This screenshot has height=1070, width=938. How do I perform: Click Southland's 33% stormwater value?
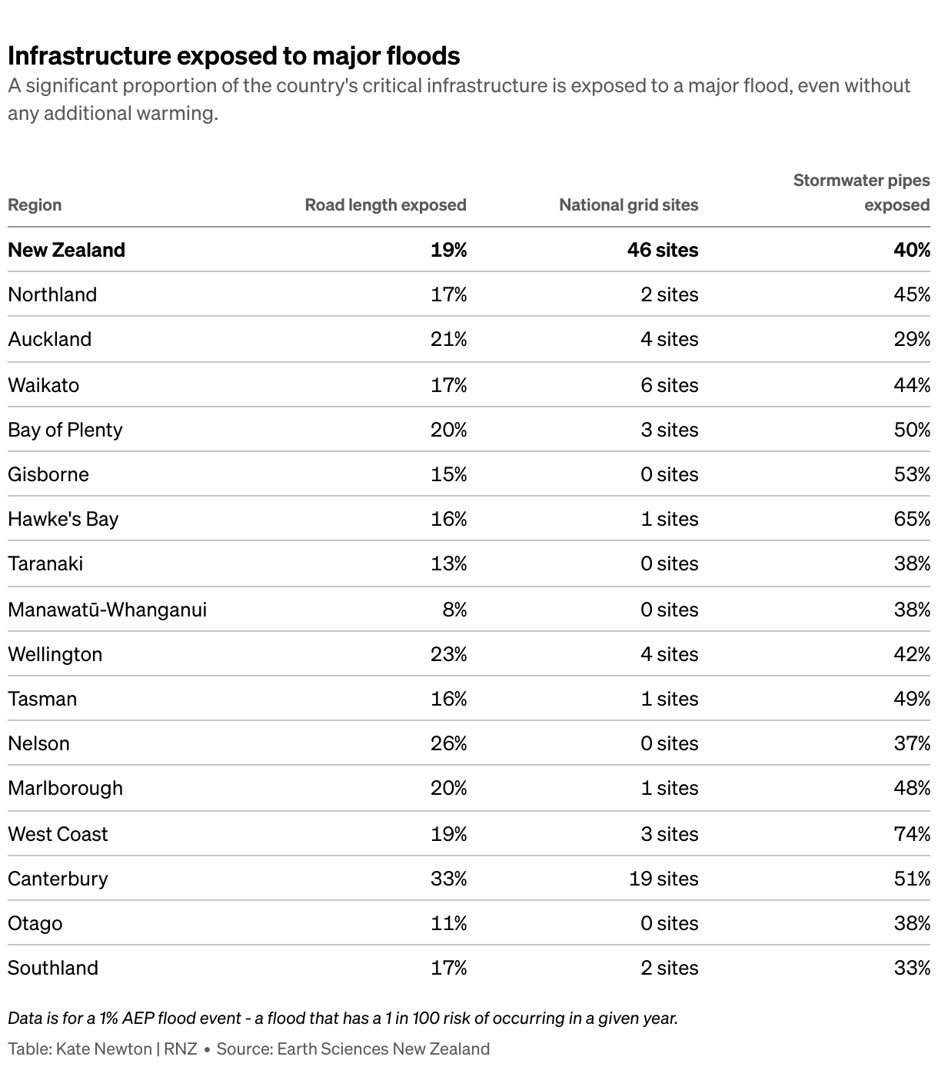click(x=912, y=968)
